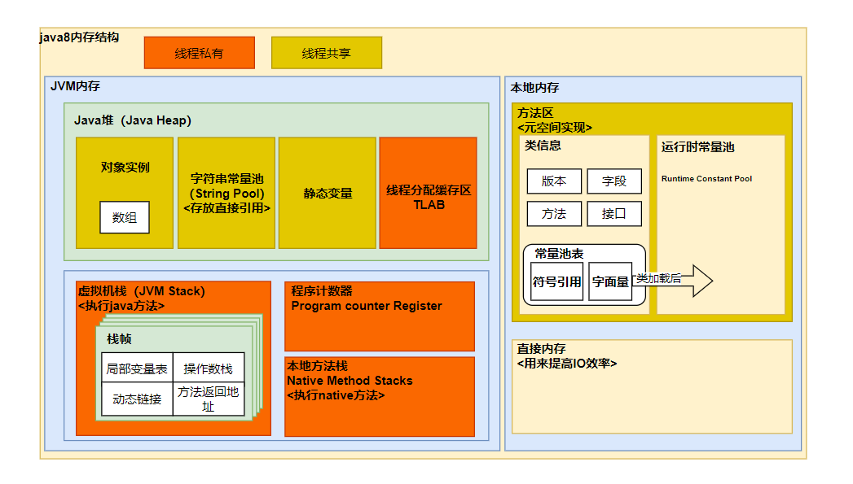Screen dimensions: 853x484
Task: Click the 字符串常量池 (String Pool) block
Action: pos(226,193)
